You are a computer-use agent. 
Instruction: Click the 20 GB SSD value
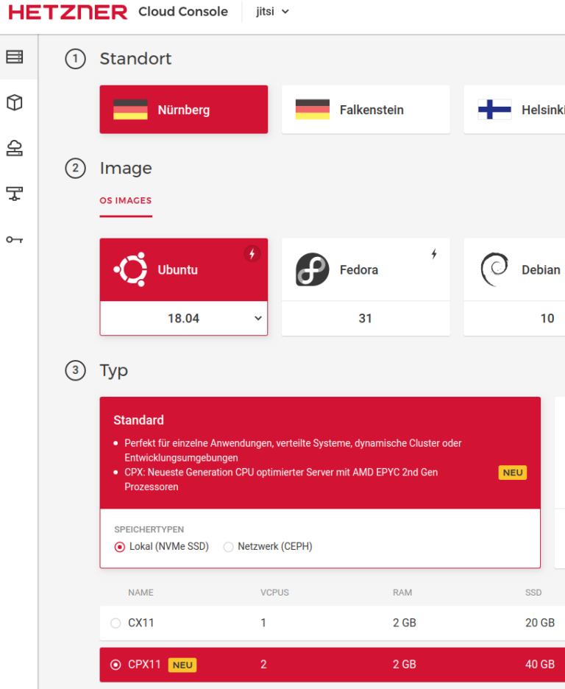540,623
